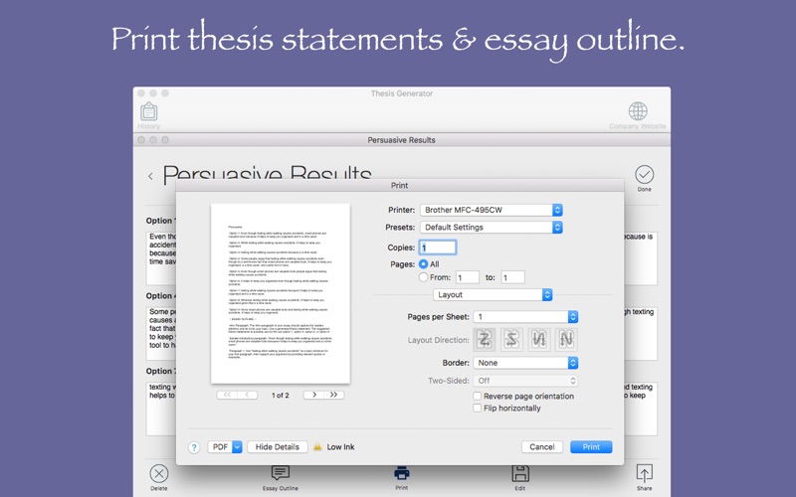Viewport: 796px width, 497px height.
Task: Click the Hide Details button
Action: (x=277, y=447)
